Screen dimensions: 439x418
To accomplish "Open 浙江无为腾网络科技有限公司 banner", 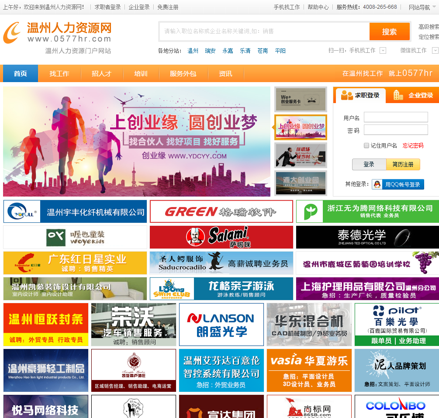I will pyautogui.click(x=368, y=211).
